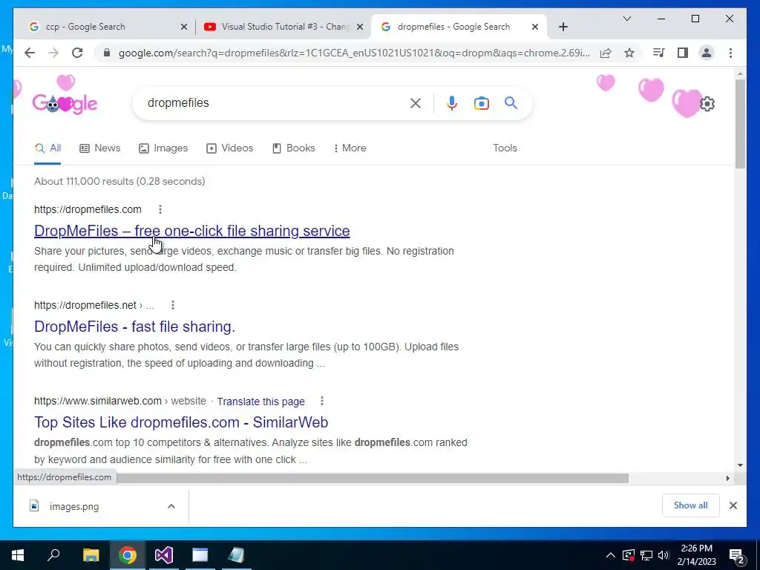This screenshot has width=760, height=570.
Task: Open Windows taskbar search
Action: (x=53, y=555)
